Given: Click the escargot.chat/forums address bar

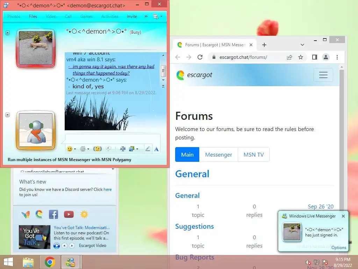Looking at the screenshot, I should 243,57.
